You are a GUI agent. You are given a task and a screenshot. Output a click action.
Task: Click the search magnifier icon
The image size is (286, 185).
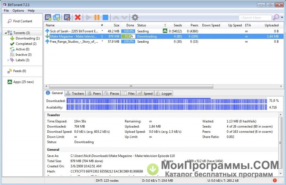coord(276,18)
